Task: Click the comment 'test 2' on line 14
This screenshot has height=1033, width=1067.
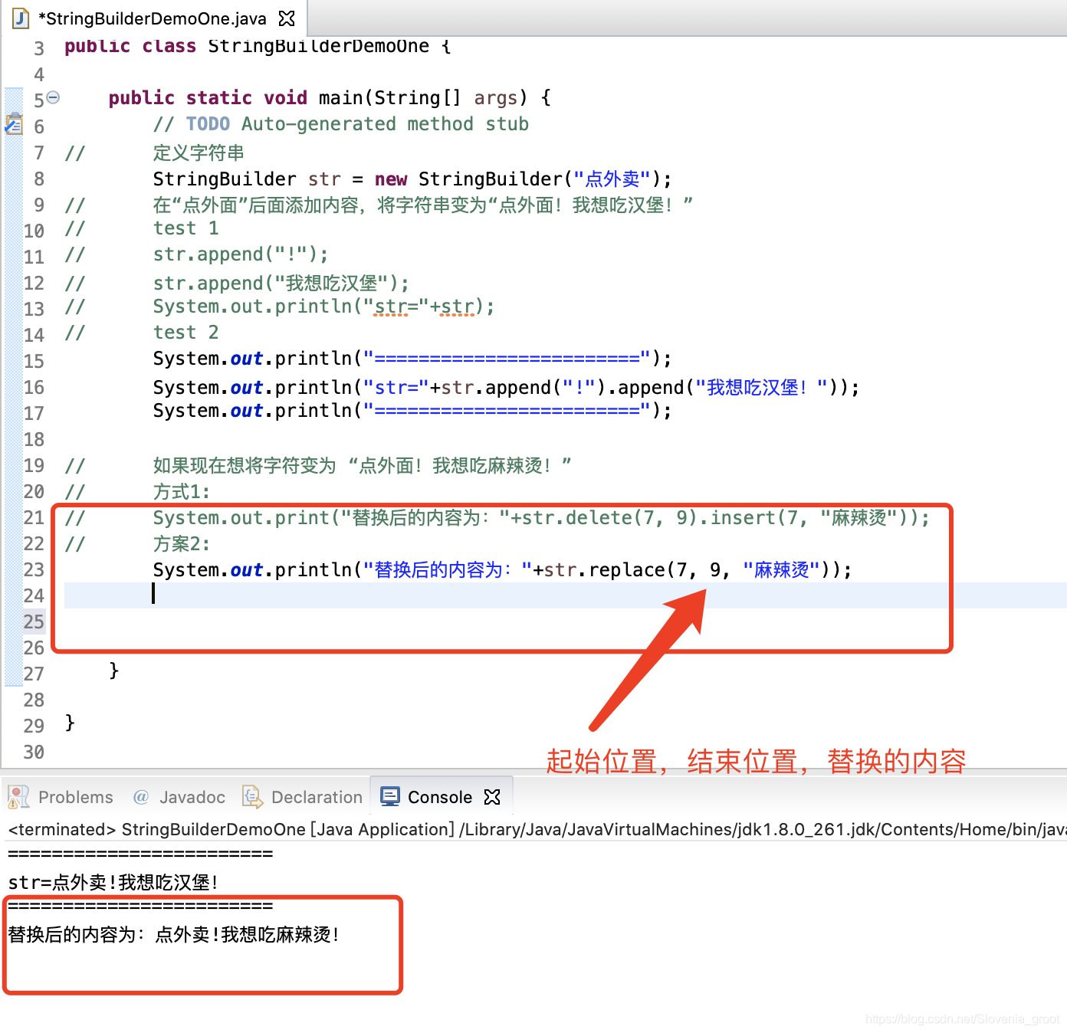Action: pyautogui.click(x=186, y=332)
